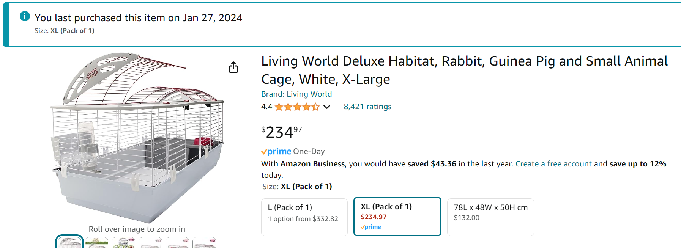Click the info icon in the purchase banner
This screenshot has height=248, width=681.
pos(25,16)
